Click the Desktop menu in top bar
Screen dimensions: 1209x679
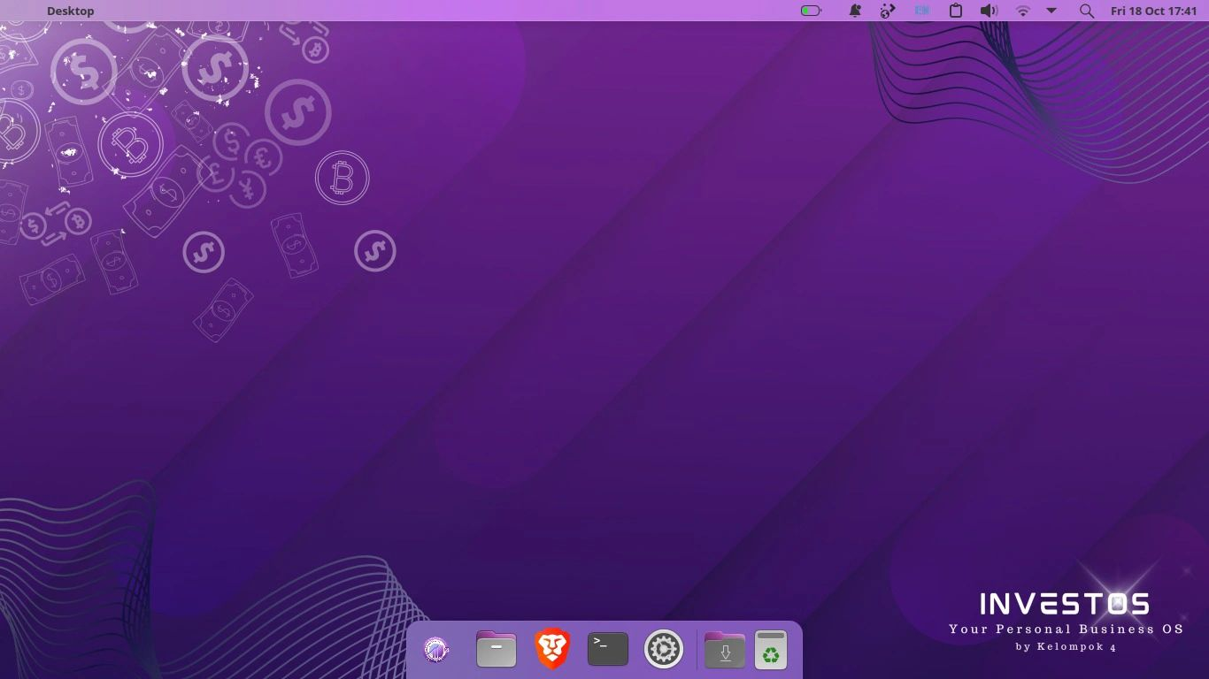[x=70, y=11]
